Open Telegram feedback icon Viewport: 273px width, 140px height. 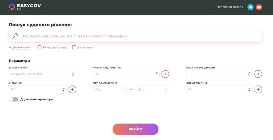(x=250, y=7)
